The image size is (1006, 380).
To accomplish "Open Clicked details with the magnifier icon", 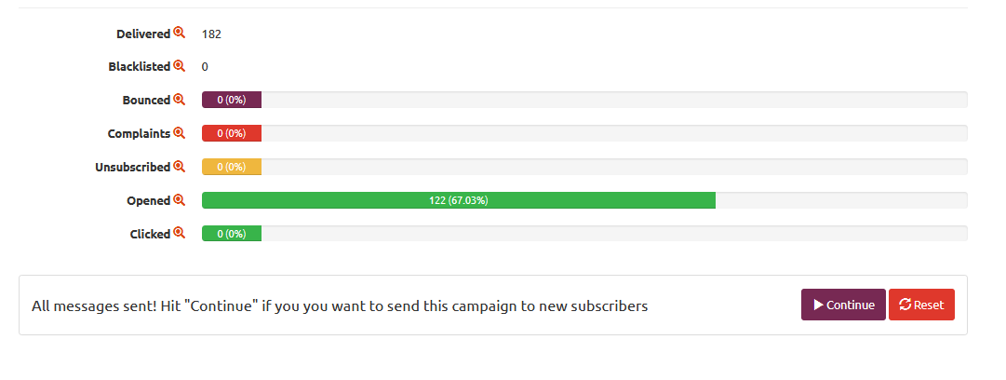I will tap(179, 233).
